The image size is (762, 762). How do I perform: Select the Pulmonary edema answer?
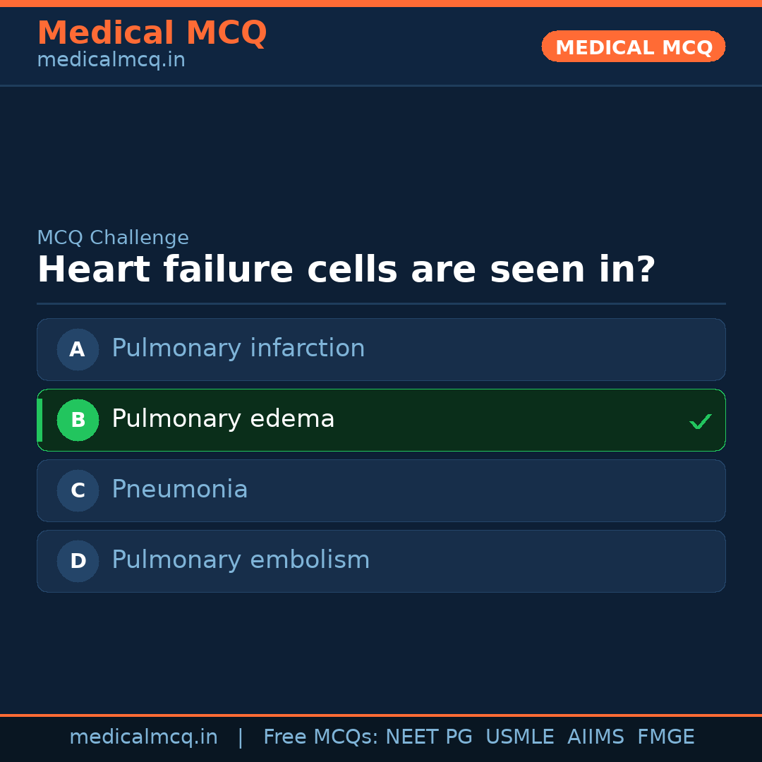click(223, 419)
